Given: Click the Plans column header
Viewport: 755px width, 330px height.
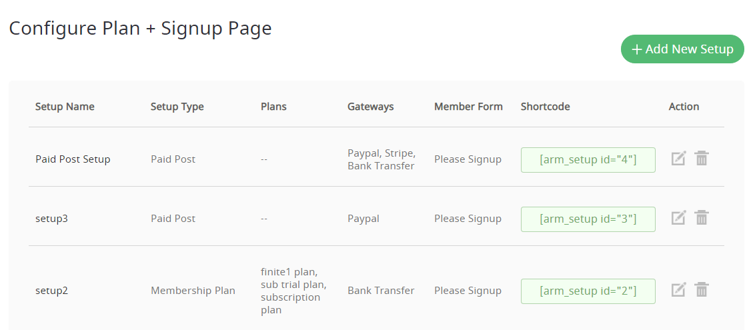Looking at the screenshot, I should click(x=273, y=106).
